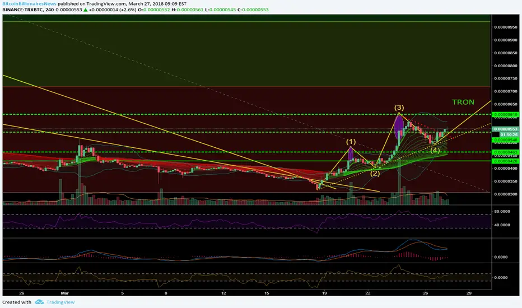Click the 0.00000750 price axis label
This screenshot has width=522, height=308.
[x=506, y=78]
